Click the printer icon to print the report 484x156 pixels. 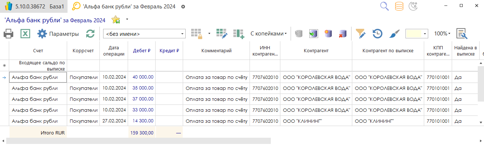click(8, 34)
